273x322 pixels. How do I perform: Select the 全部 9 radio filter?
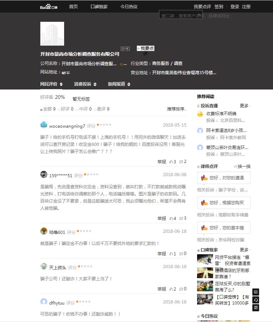48,109
